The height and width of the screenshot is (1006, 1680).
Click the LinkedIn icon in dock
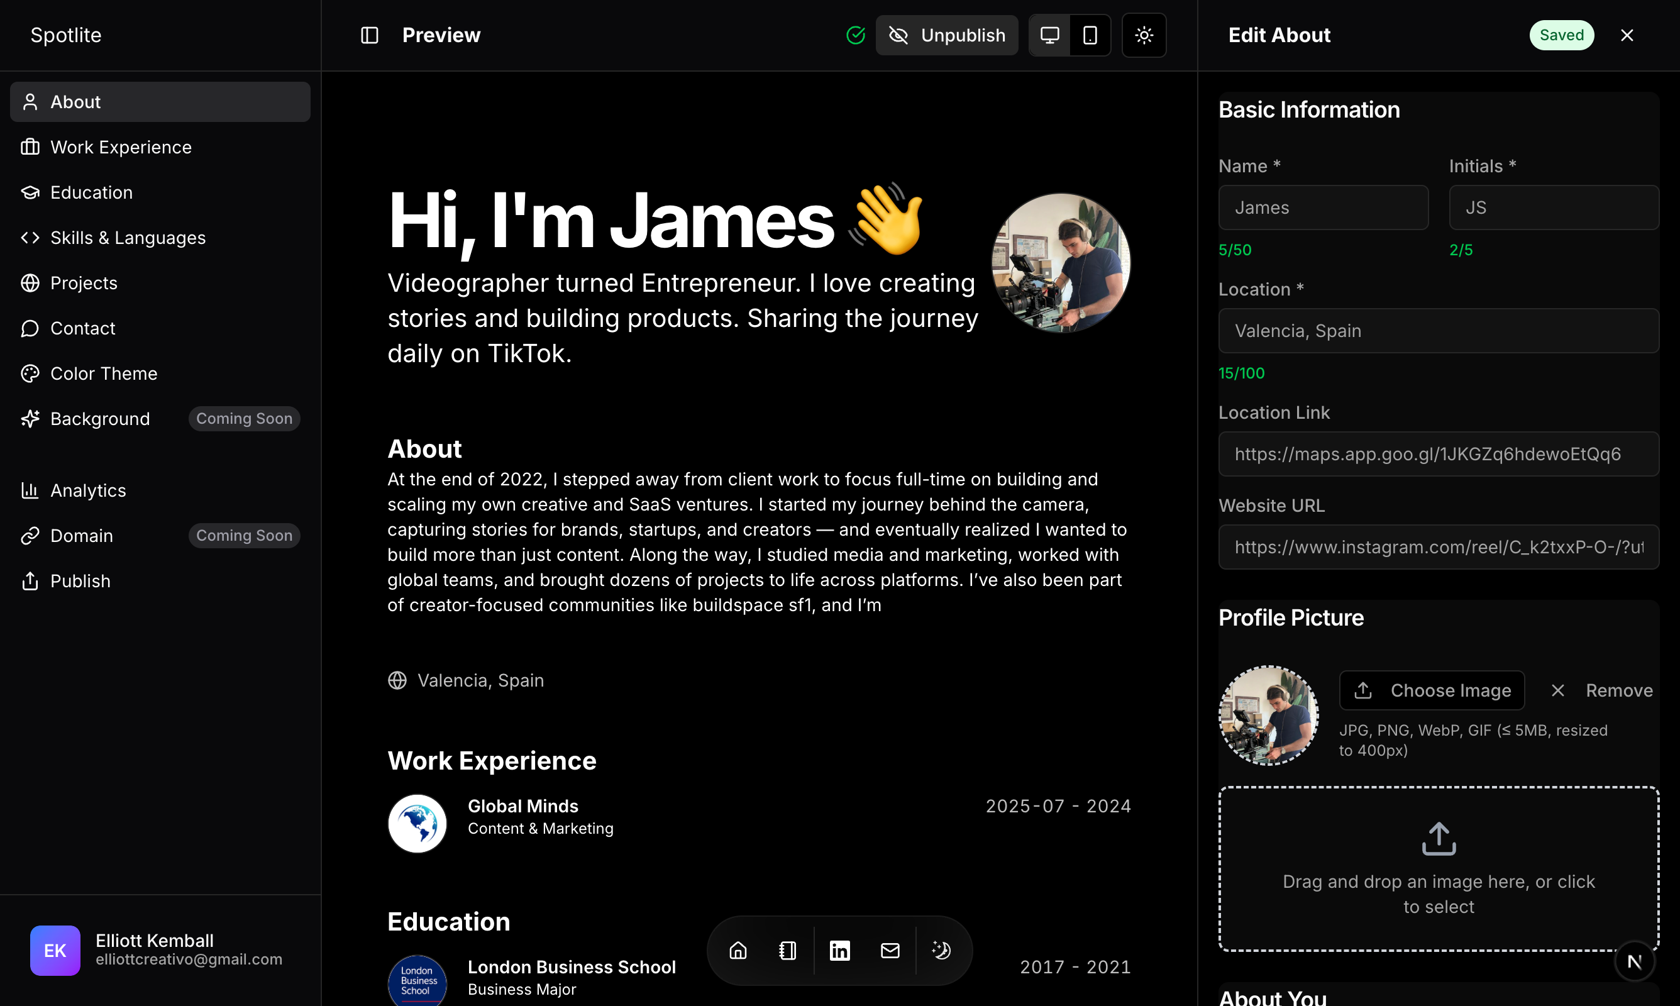839,951
